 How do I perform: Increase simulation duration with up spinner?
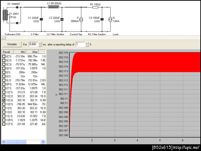(40, 43)
